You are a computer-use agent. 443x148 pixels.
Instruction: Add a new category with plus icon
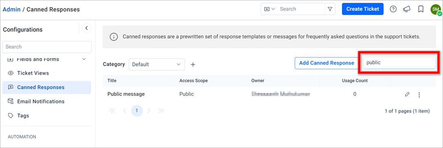click(x=193, y=64)
